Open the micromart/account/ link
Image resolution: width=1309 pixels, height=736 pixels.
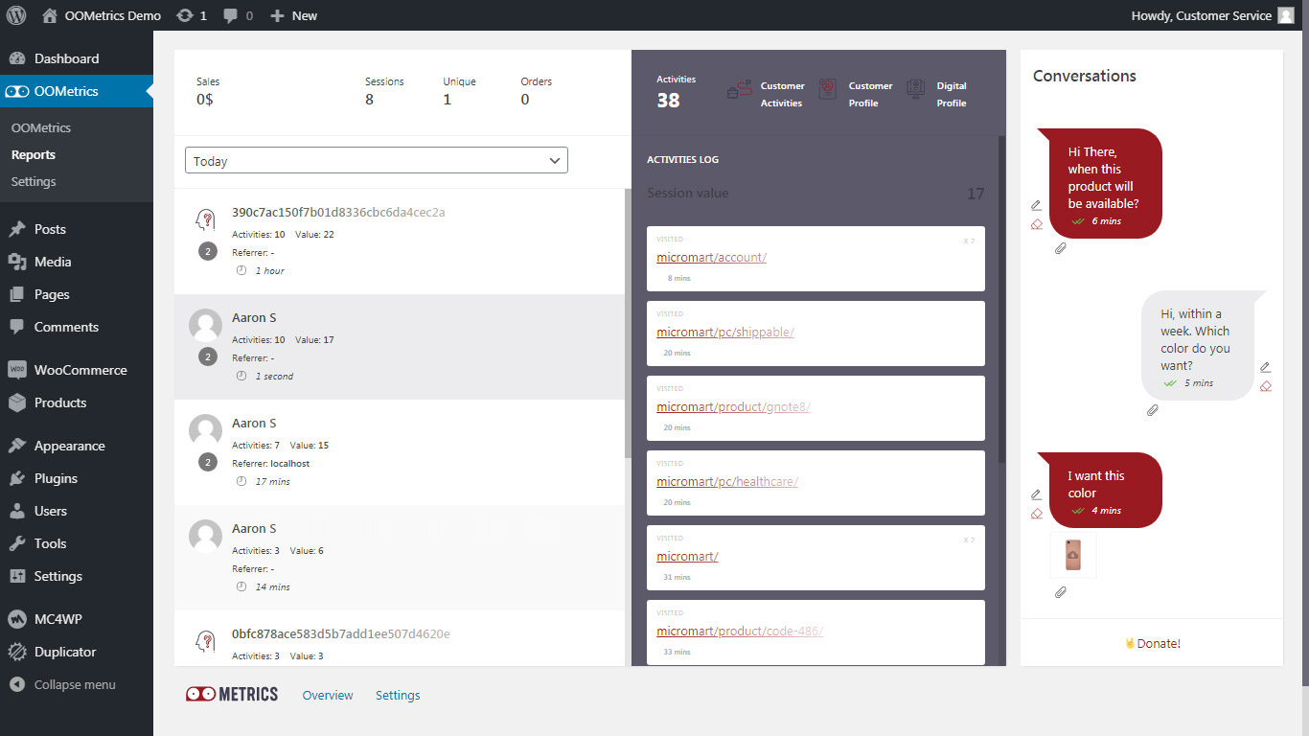pos(711,258)
